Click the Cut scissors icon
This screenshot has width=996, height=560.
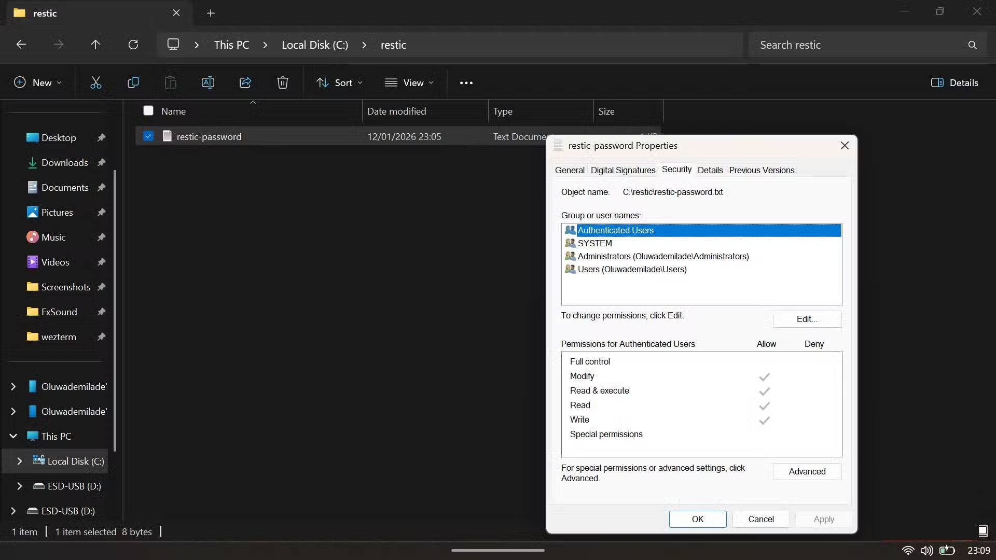[x=96, y=83]
